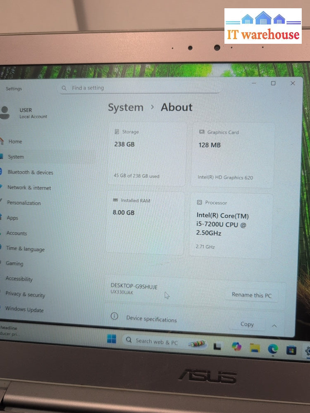Click the Intel(R) HD Graphics 620 text
Screen dimensions: 310x413
pos(225,177)
